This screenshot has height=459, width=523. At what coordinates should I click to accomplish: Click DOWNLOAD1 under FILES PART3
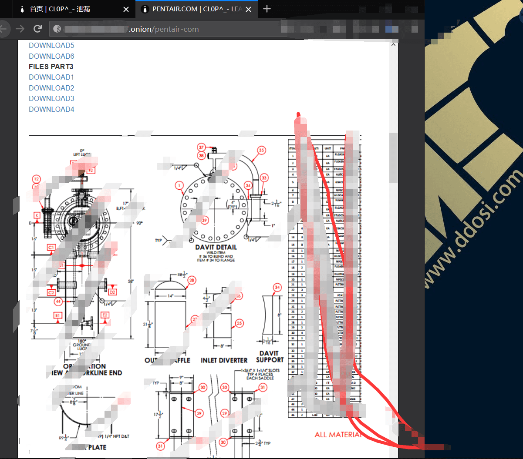[51, 77]
